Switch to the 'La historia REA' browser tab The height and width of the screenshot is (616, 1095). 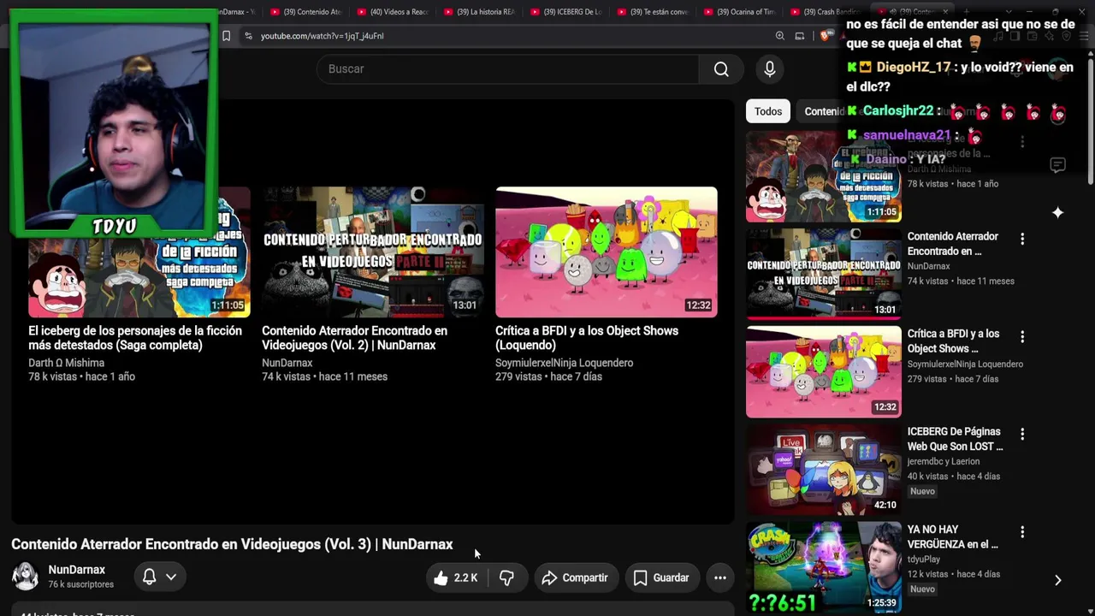(x=480, y=12)
